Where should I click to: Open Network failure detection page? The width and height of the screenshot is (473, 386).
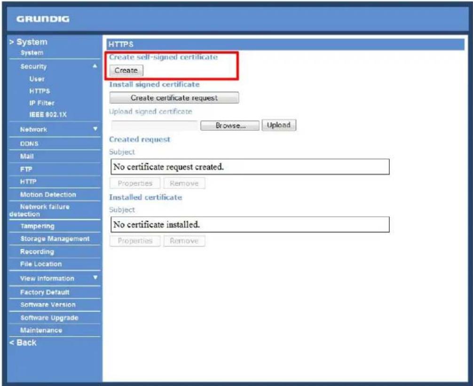[39, 211]
